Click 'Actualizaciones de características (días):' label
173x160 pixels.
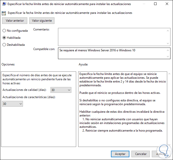coord(29,97)
